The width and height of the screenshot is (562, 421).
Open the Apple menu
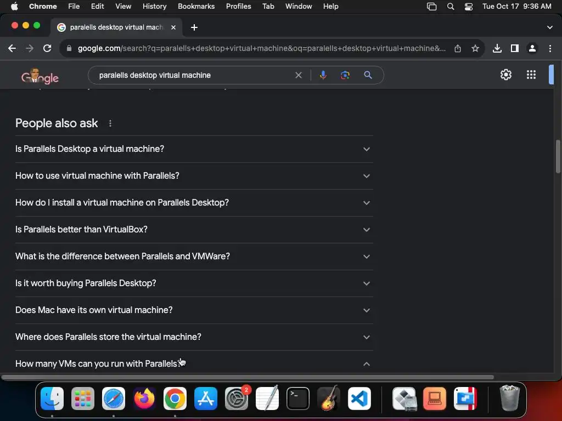click(x=14, y=7)
